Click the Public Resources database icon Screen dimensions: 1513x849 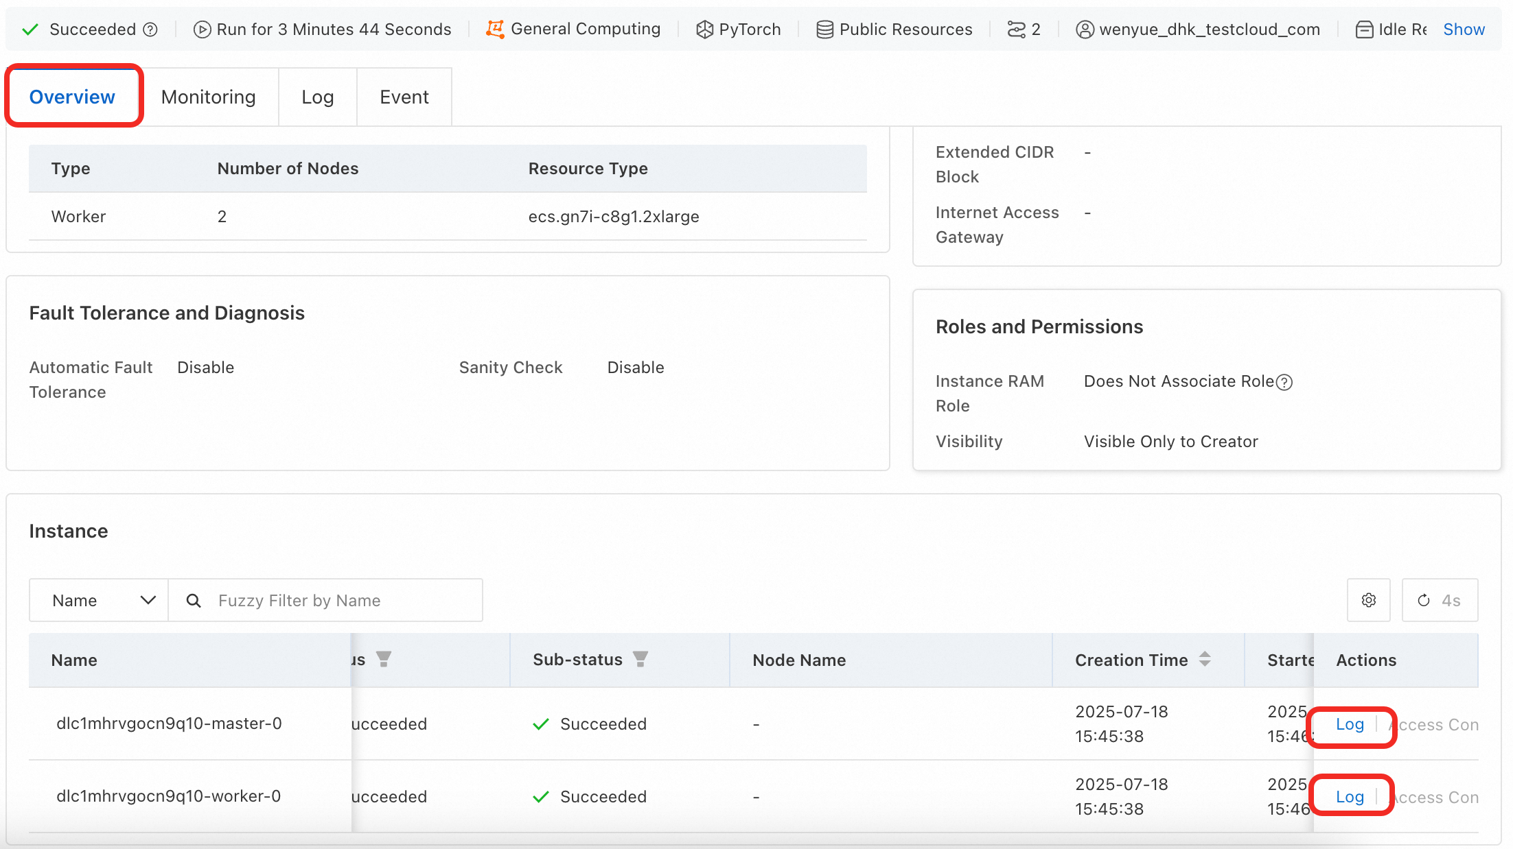coord(824,29)
